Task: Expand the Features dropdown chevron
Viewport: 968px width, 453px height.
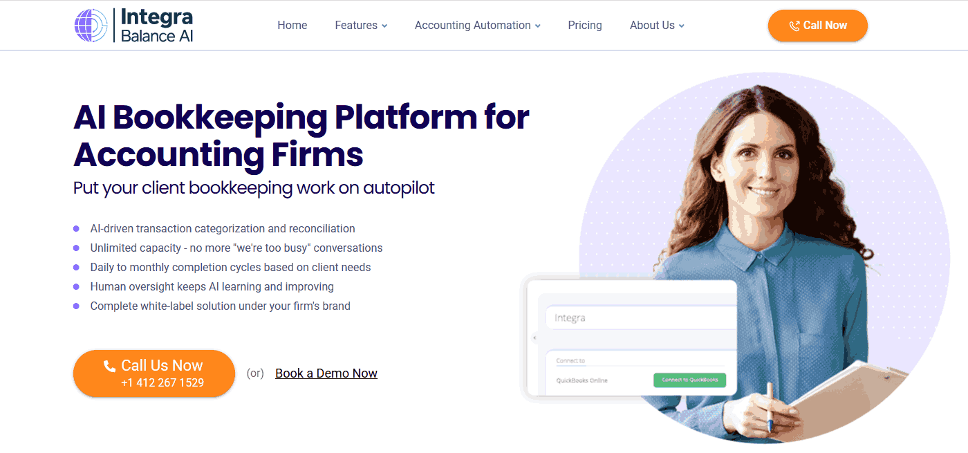Action: (x=384, y=26)
